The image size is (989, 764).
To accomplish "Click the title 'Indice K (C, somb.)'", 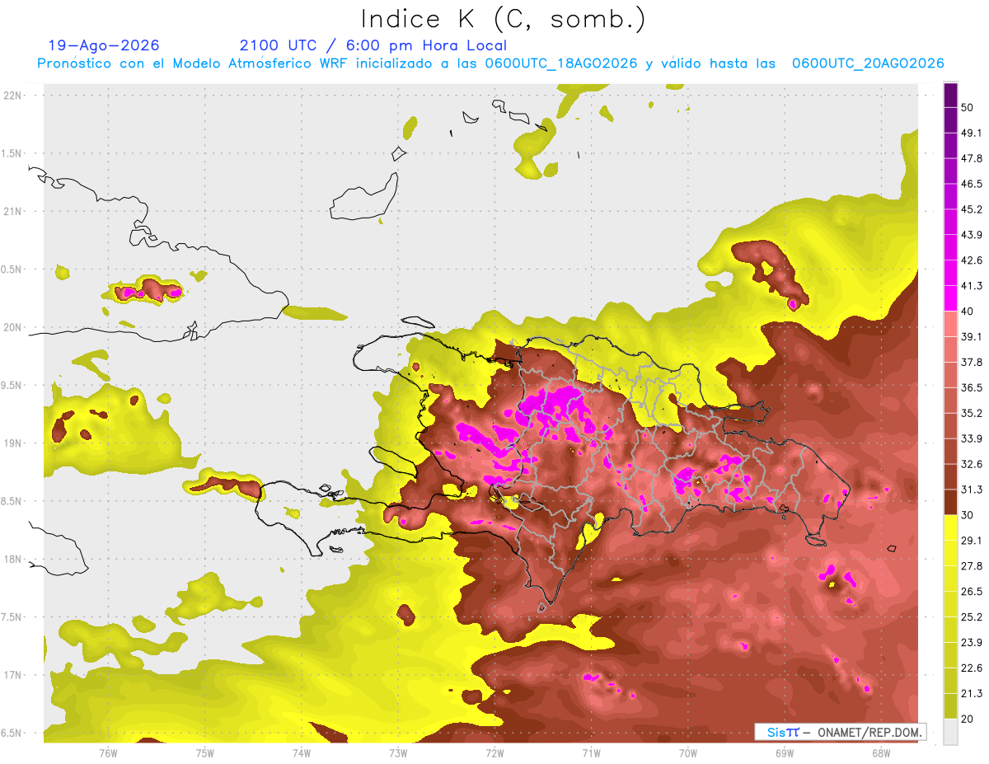I will tap(504, 19).
